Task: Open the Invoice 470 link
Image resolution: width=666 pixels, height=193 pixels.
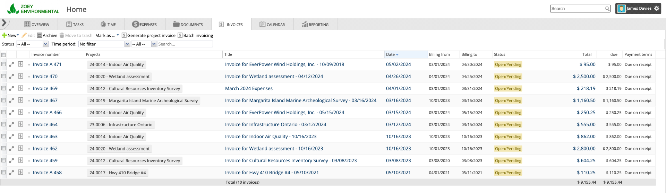Action: [45, 77]
